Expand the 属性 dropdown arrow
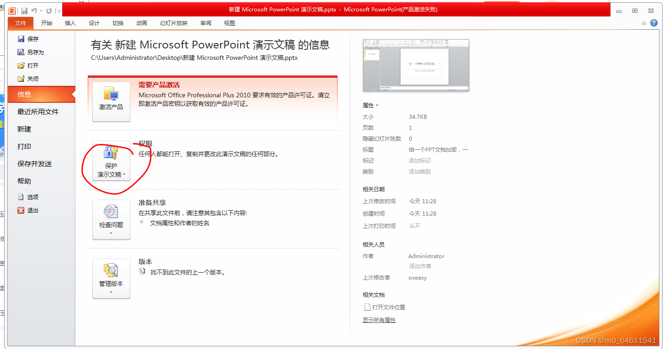This screenshot has width=664, height=349. tap(377, 106)
